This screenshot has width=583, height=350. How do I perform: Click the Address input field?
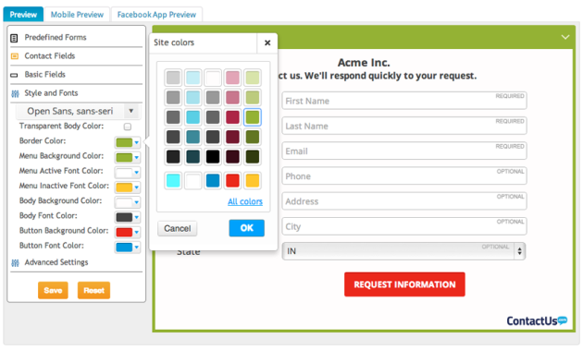point(404,200)
